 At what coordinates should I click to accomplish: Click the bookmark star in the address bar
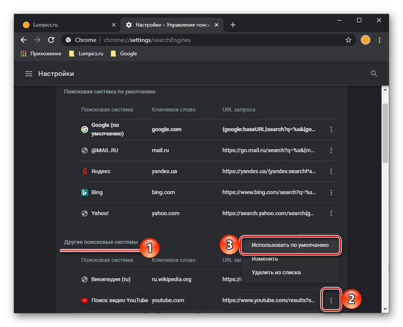click(x=348, y=40)
